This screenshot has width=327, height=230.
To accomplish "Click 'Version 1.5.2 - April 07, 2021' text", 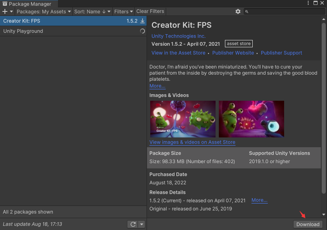I will tap(186, 44).
